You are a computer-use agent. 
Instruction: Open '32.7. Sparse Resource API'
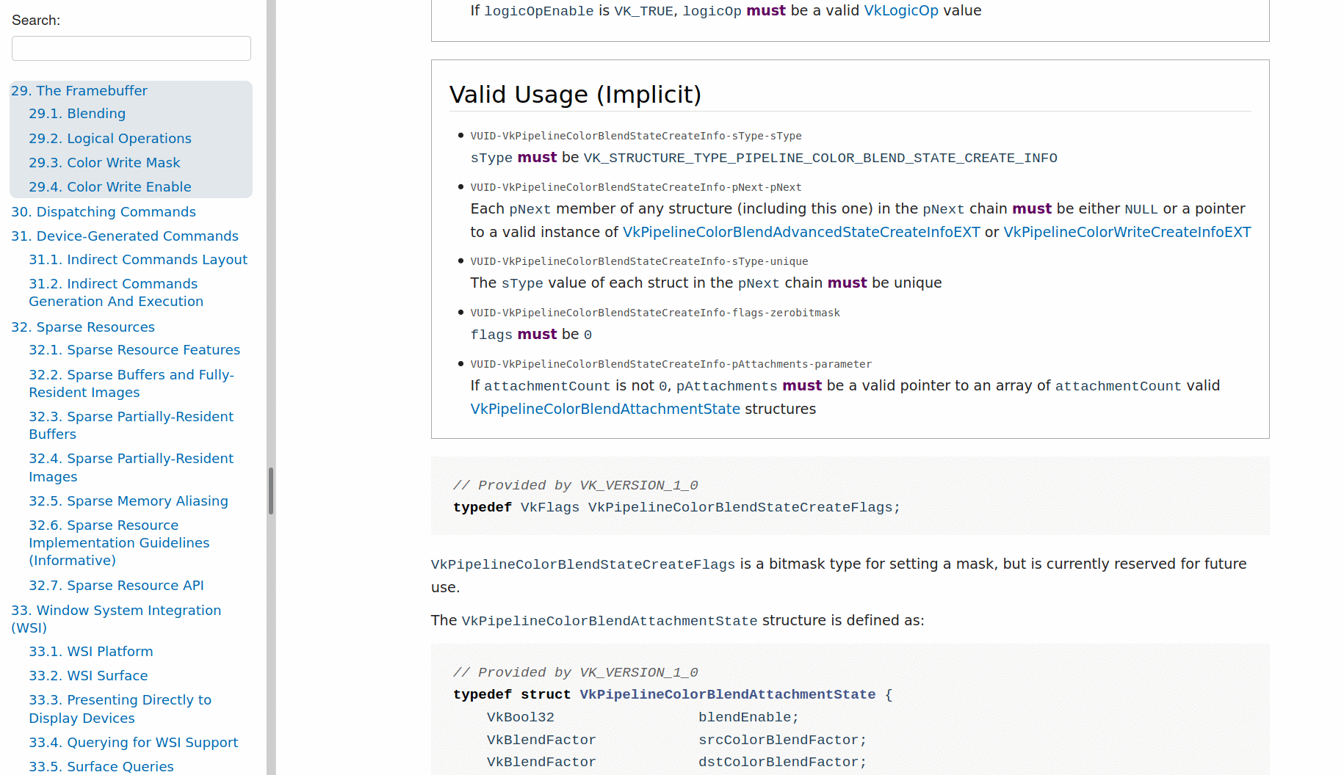coord(117,585)
